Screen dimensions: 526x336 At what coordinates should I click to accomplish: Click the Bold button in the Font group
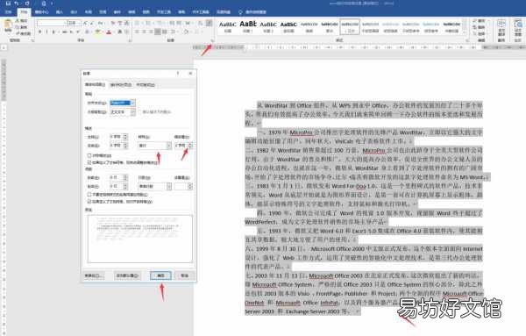[40, 32]
